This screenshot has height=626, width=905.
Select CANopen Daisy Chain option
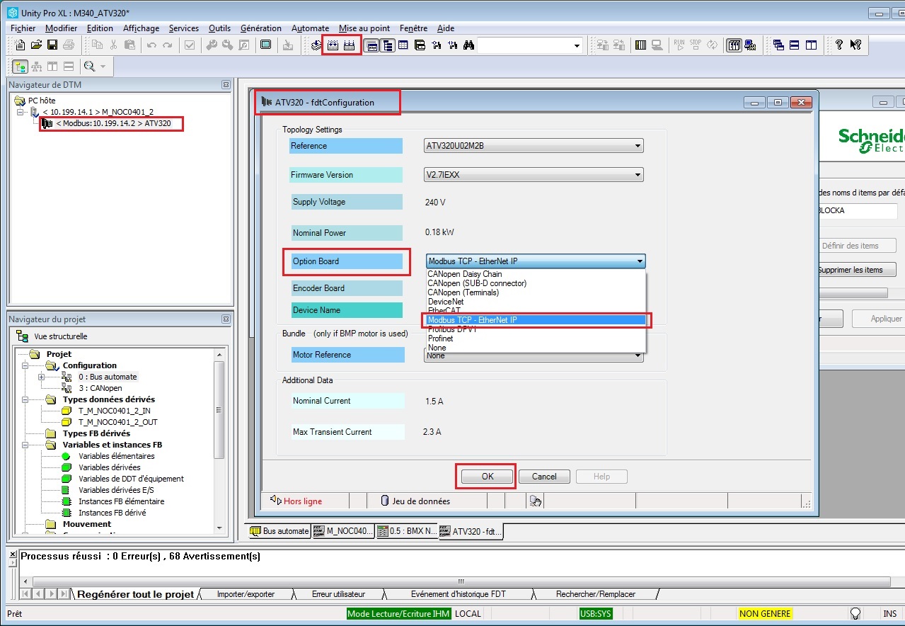tap(536, 274)
